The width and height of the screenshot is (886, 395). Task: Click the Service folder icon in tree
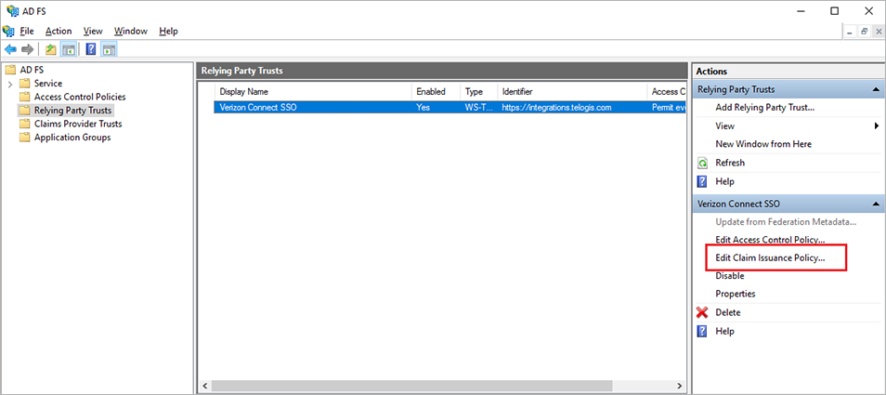(24, 83)
